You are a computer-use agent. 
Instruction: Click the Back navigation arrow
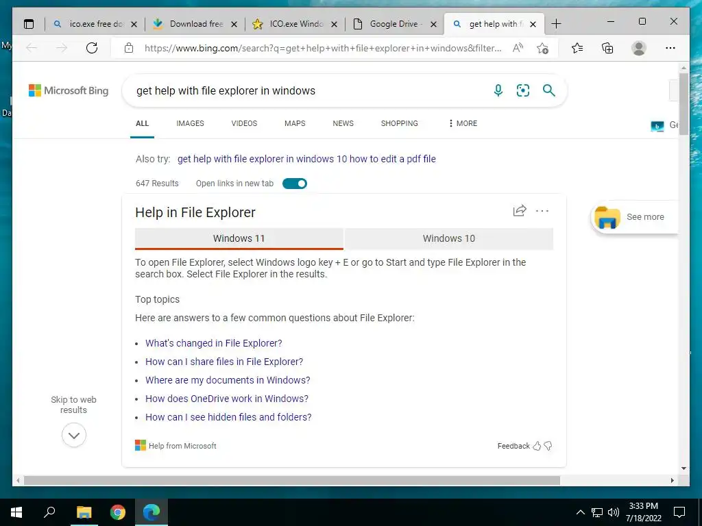tap(32, 48)
